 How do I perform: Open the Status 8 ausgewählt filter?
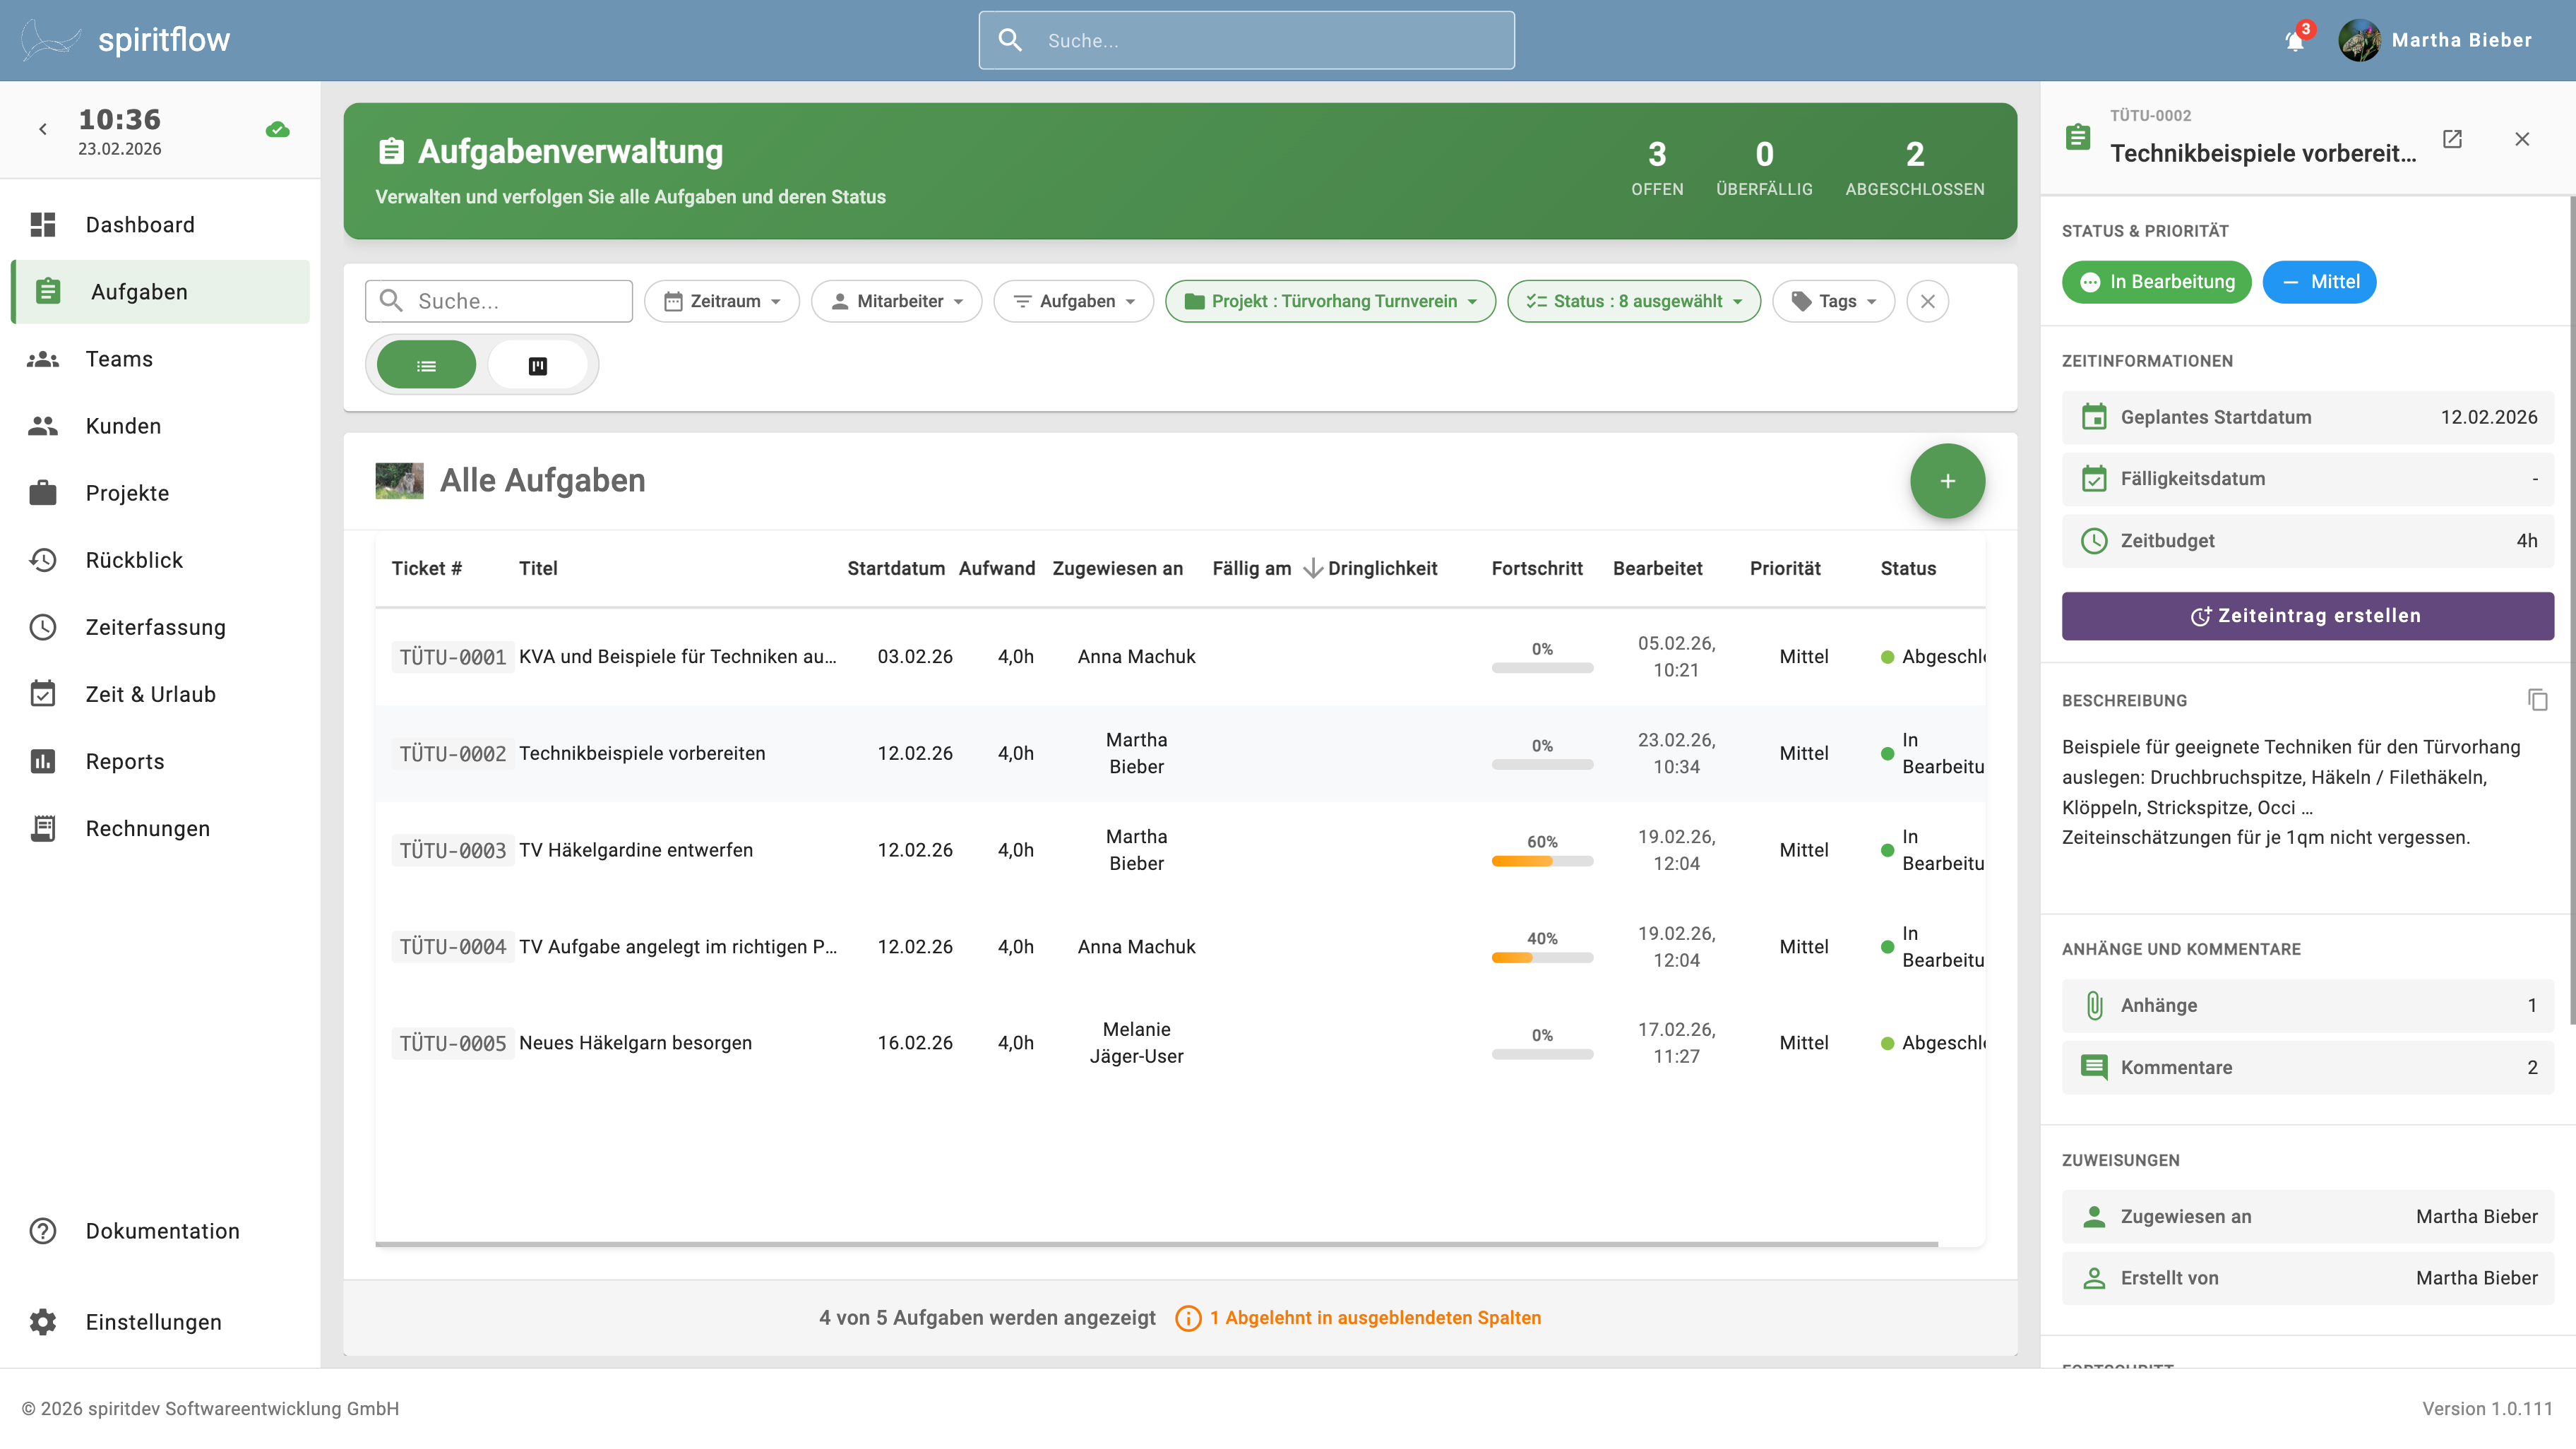pos(1634,301)
